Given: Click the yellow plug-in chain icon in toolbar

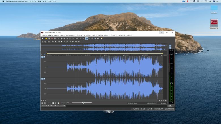Looking at the screenshot, I should pyautogui.click(x=102, y=38).
